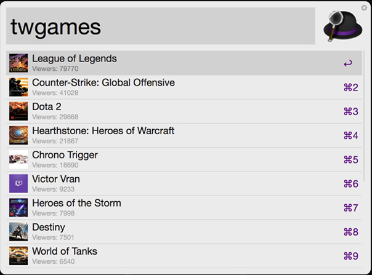
Task: Click the ⌘5 shortcut for Chrono Trigger
Action: pyautogui.click(x=350, y=160)
